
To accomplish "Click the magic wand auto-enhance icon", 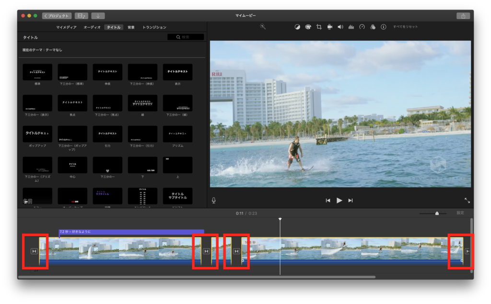I will pyautogui.click(x=263, y=27).
